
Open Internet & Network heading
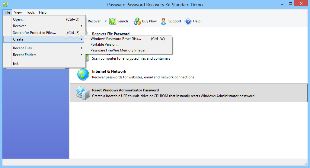click(109, 71)
